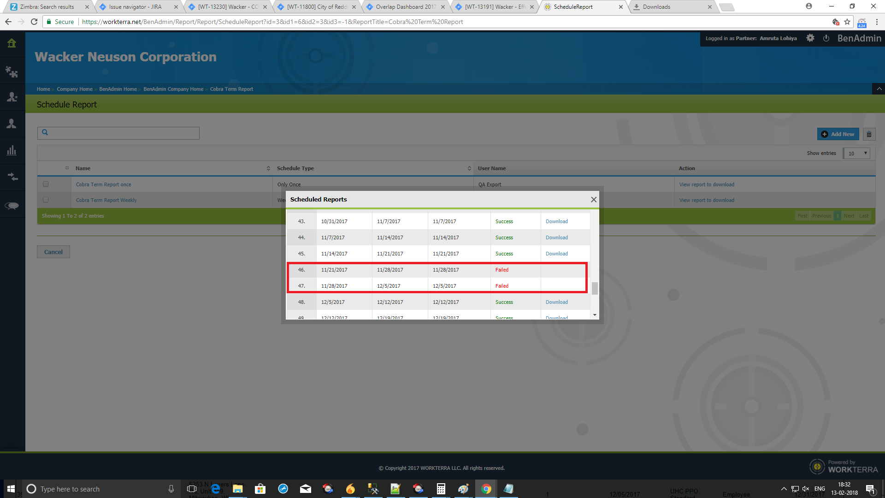This screenshot has width=885, height=498.
Task: Open the settings gear in header
Action: pos(810,38)
